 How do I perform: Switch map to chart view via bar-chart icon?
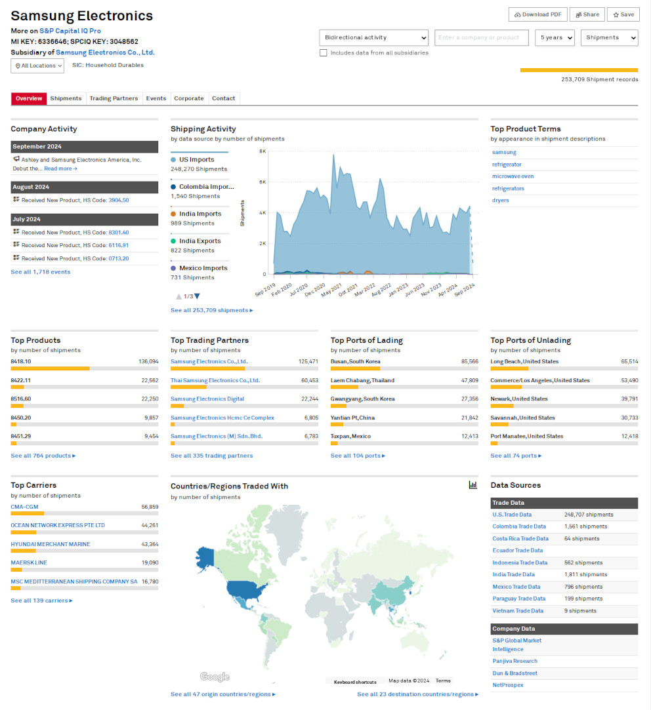pyautogui.click(x=473, y=484)
